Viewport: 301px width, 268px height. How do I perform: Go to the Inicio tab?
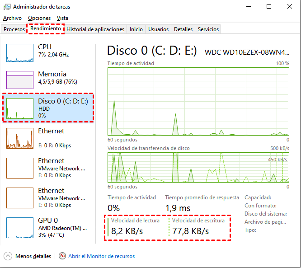point(136,29)
